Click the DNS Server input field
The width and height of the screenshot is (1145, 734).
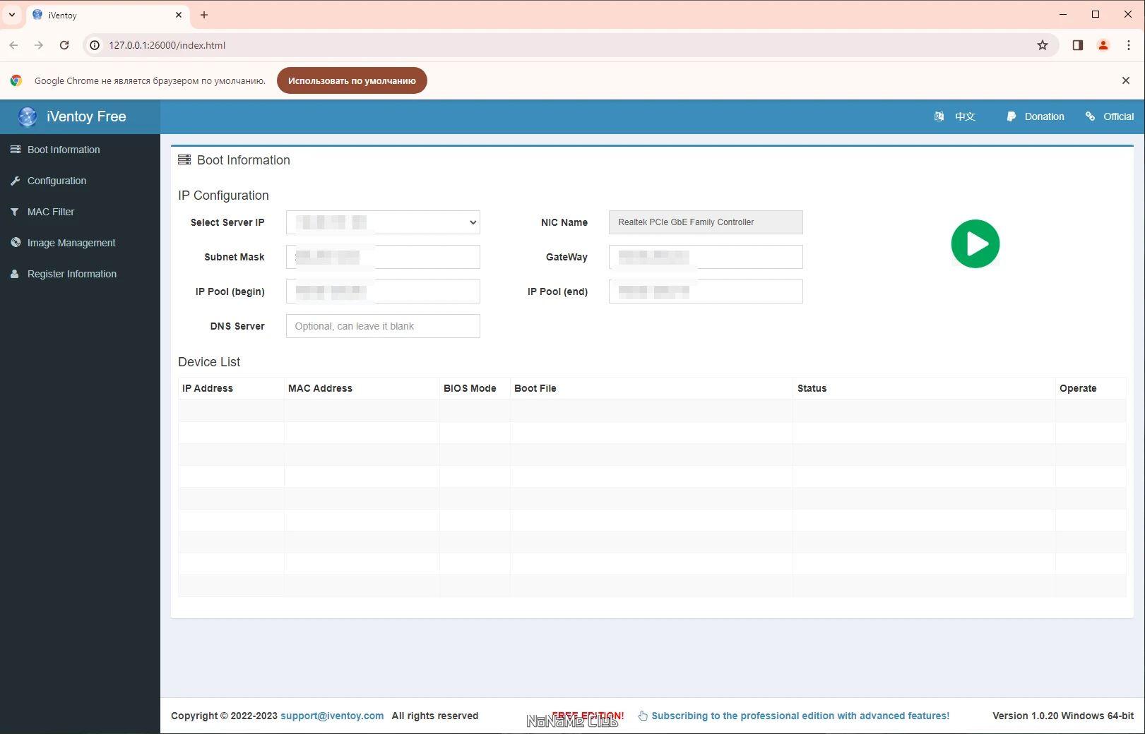coord(383,326)
